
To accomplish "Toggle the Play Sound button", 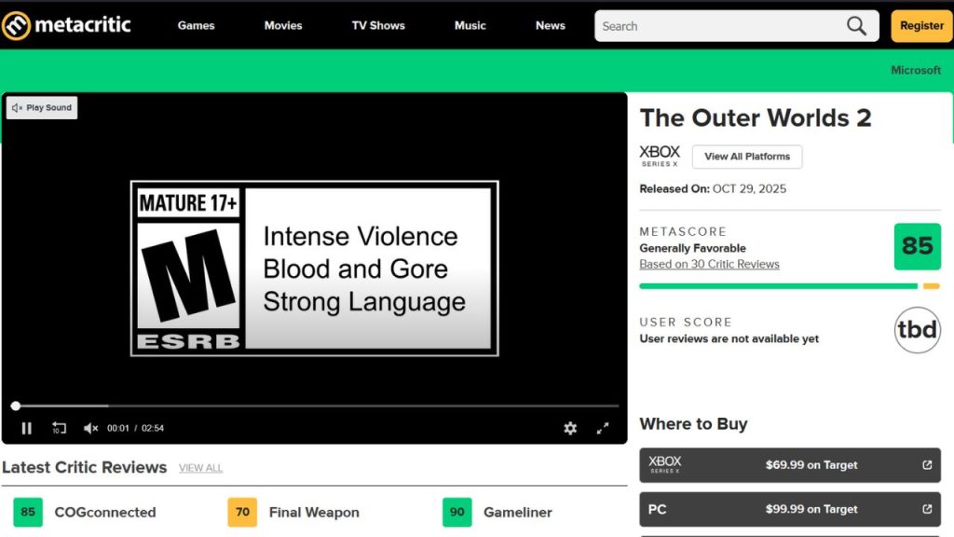I will (42, 108).
